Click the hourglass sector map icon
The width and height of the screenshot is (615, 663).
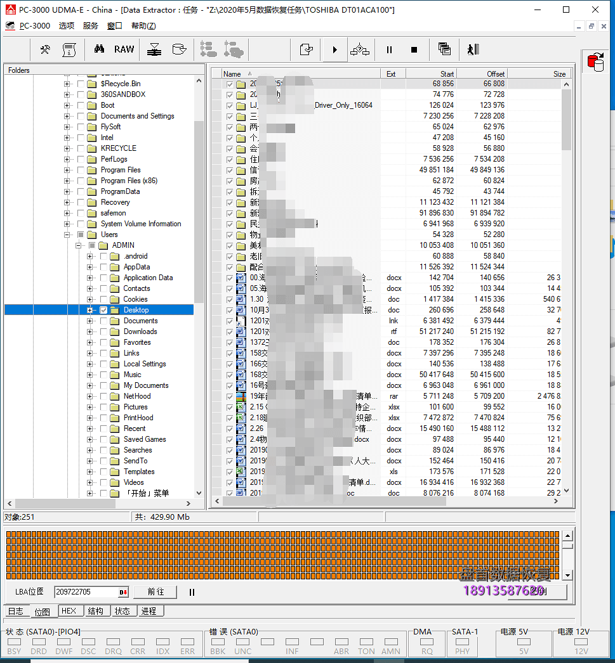154,50
